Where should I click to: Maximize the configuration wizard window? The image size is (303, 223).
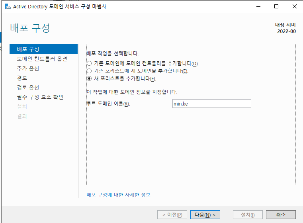point(276,6)
